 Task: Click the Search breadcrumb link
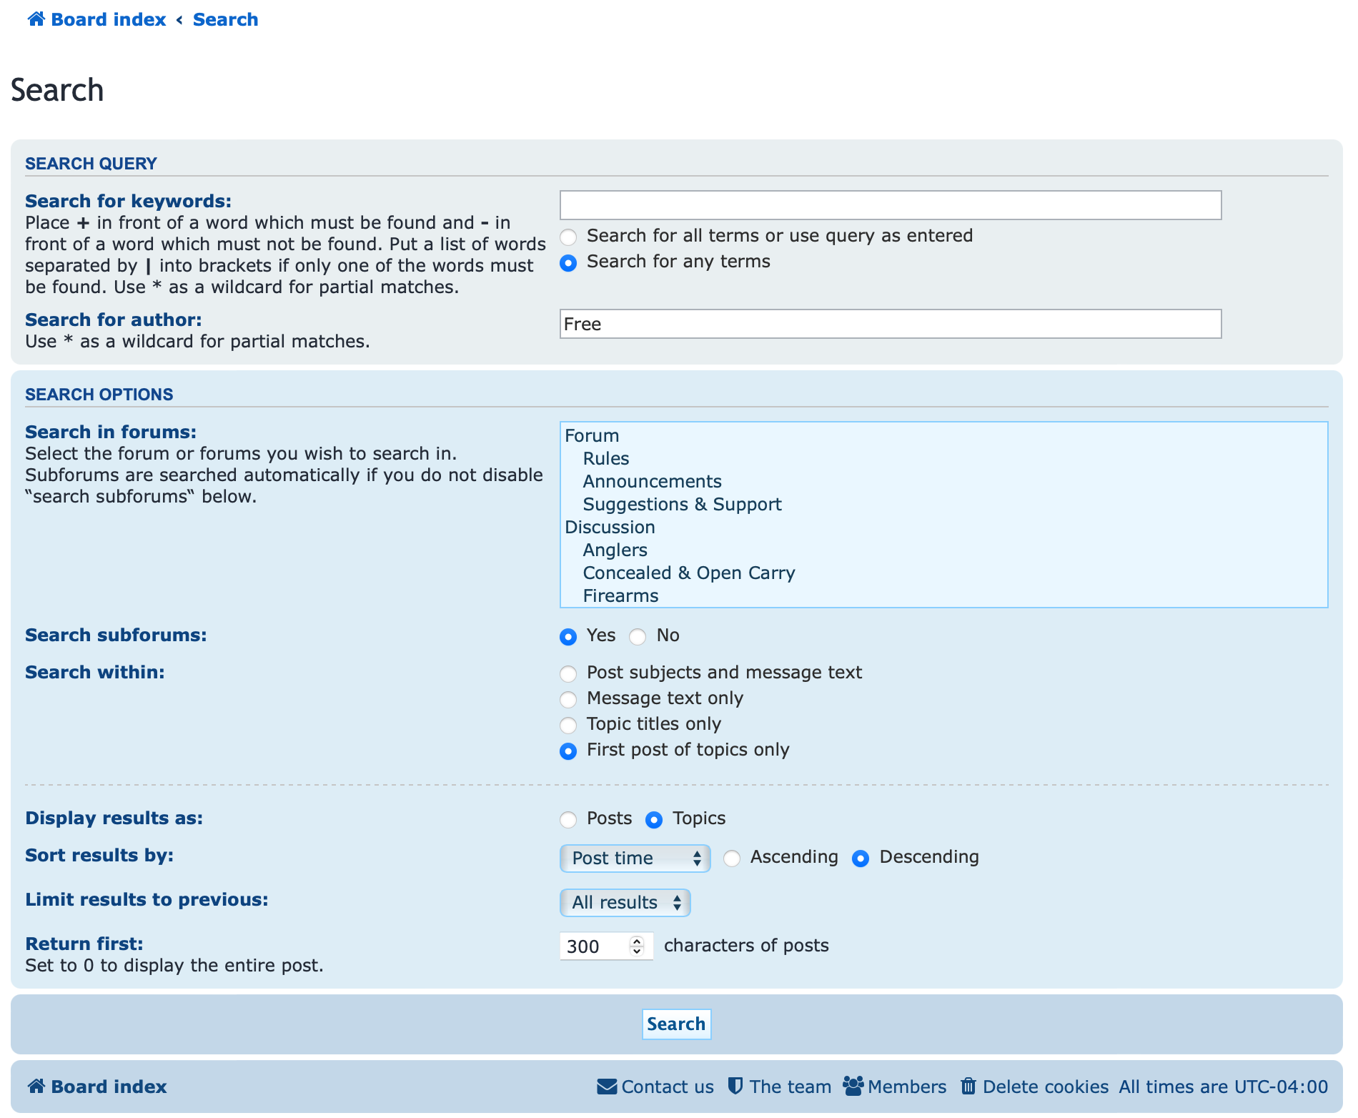pyautogui.click(x=225, y=19)
